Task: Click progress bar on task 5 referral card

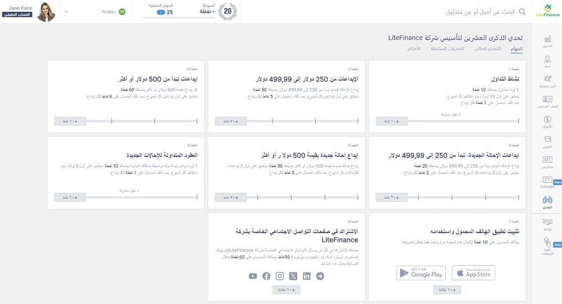Action: tap(302, 197)
